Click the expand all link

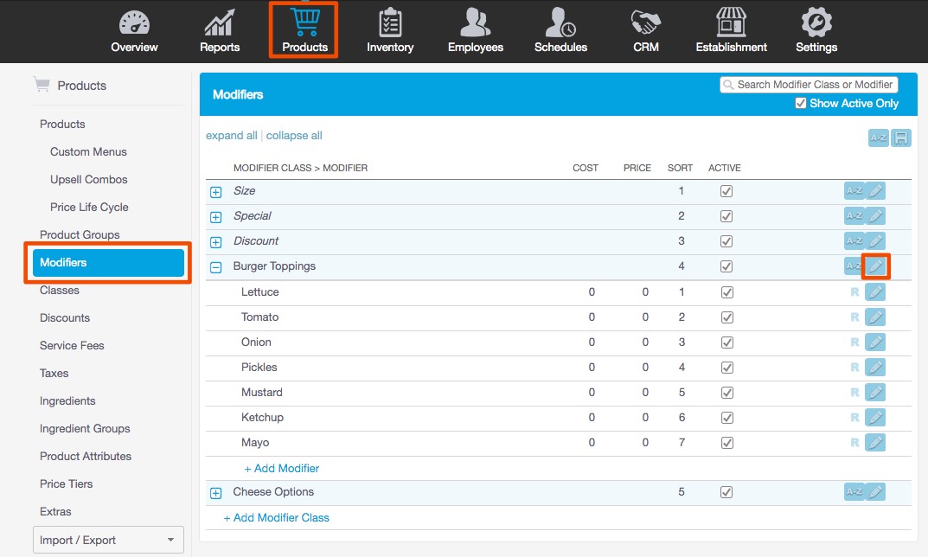coord(231,136)
